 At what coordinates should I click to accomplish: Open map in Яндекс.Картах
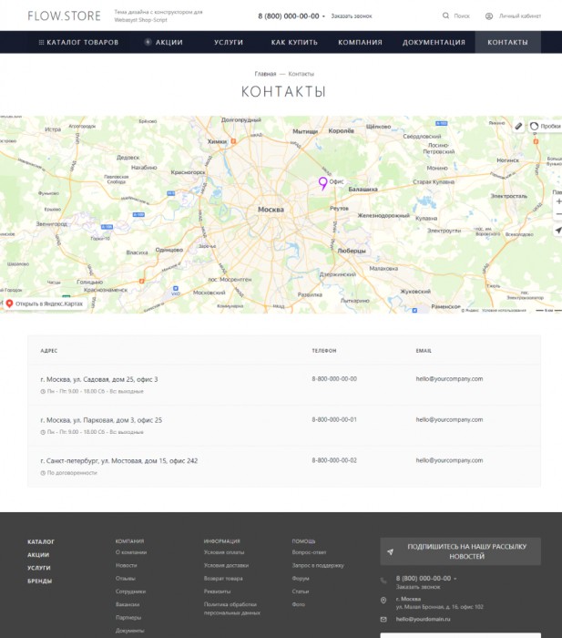[x=45, y=304]
